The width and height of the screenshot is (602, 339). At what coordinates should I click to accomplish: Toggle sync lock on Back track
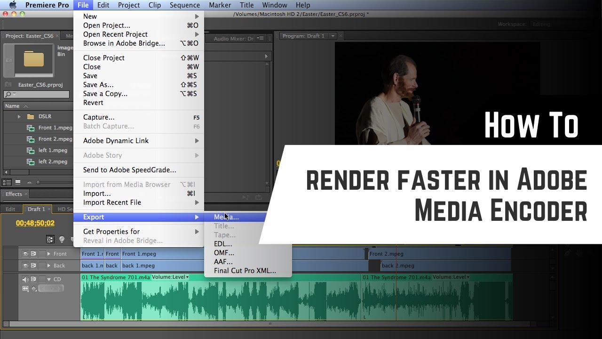[x=33, y=266]
